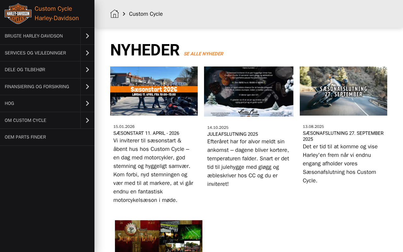The width and height of the screenshot is (403, 252).
Task: Expand the Dele og Tilbehør submenu arrow
Action: tap(88, 70)
